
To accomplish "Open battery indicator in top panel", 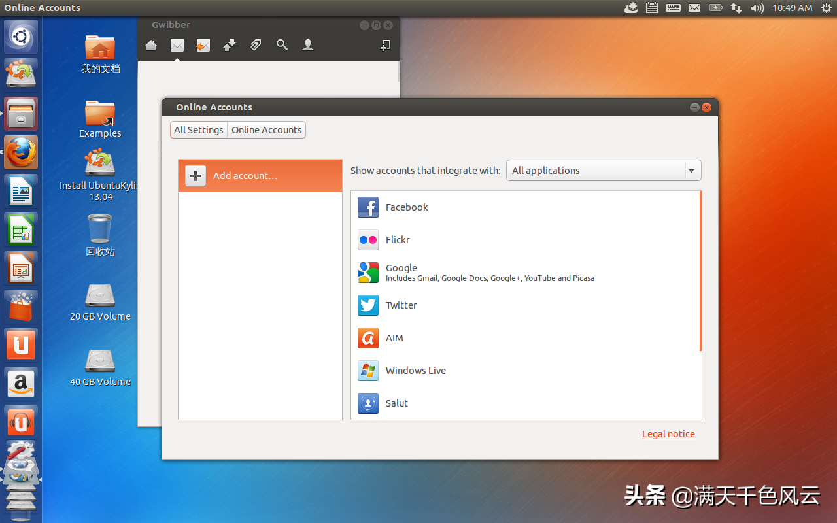I will (715, 8).
